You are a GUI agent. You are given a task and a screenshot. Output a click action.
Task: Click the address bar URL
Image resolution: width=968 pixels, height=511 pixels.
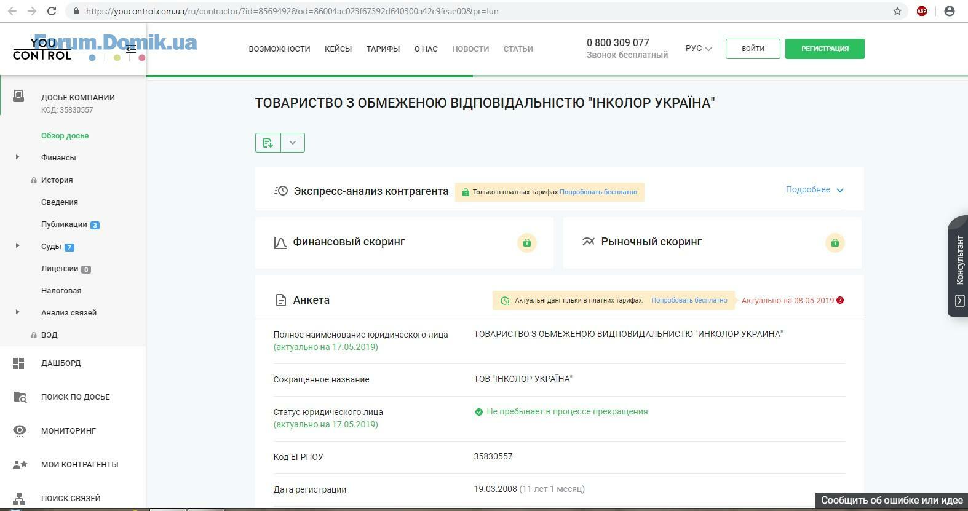(292, 11)
